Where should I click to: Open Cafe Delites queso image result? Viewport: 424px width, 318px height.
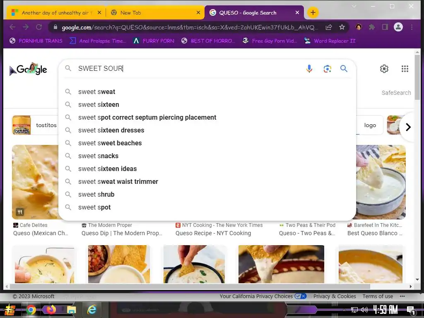click(35, 182)
